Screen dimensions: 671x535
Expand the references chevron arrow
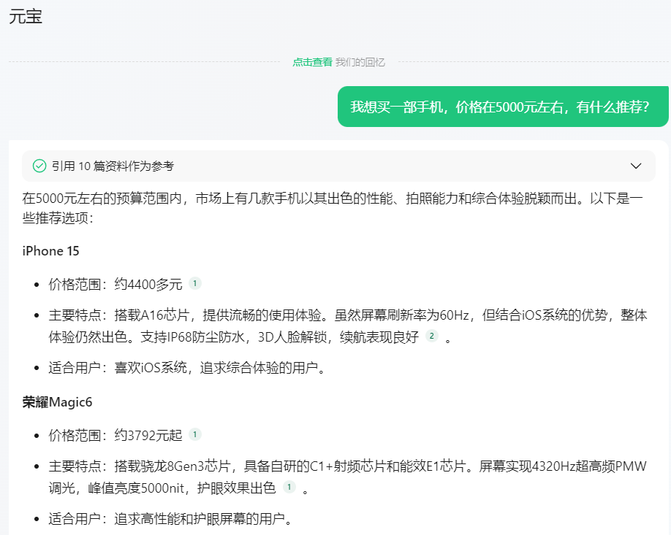point(636,166)
